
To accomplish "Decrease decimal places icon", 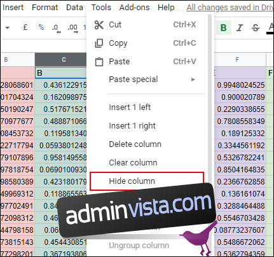I will (x=57, y=29).
